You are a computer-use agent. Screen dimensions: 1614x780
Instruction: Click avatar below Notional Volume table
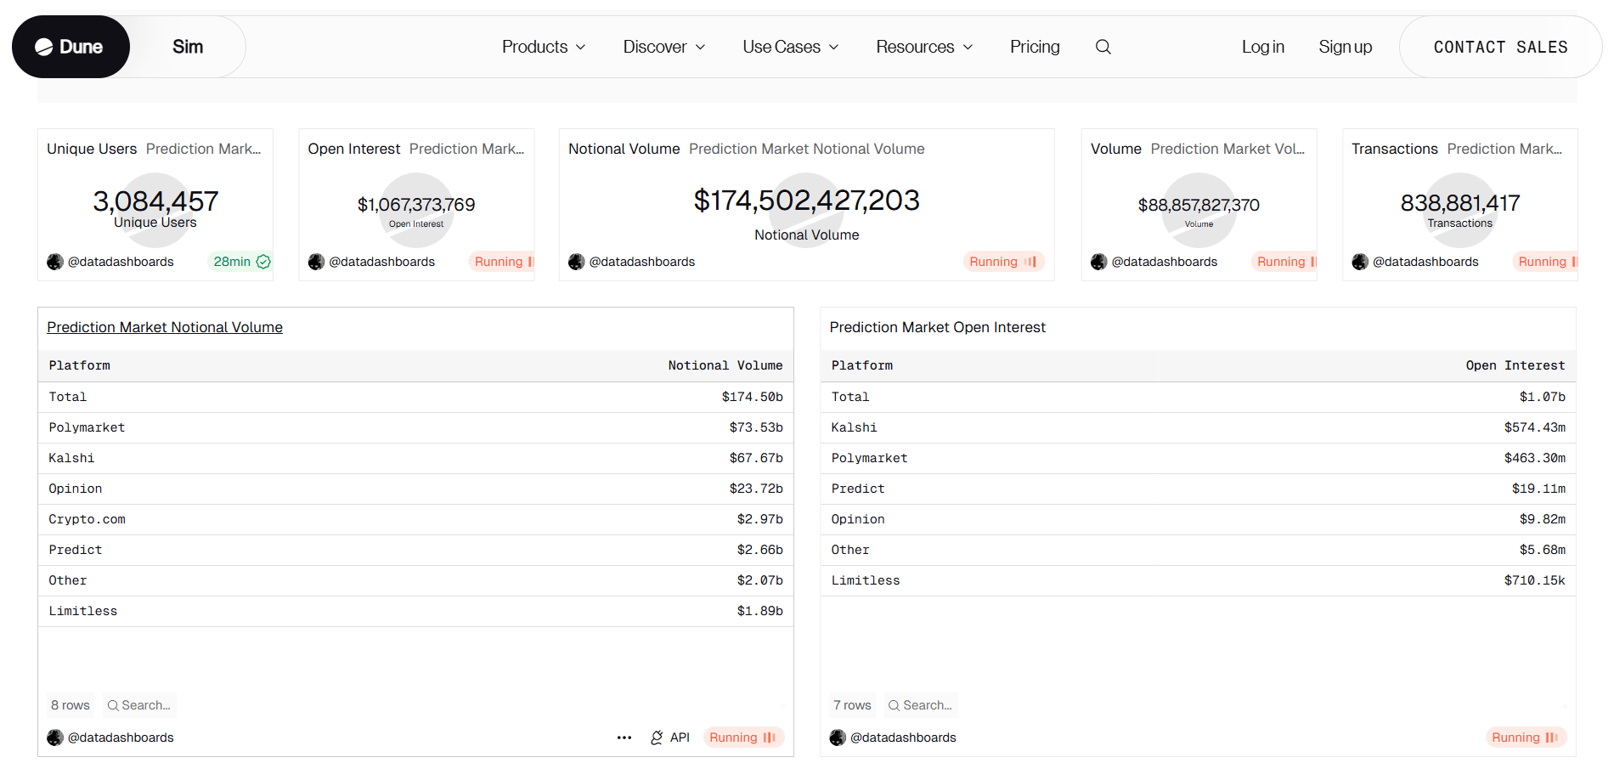[55, 738]
